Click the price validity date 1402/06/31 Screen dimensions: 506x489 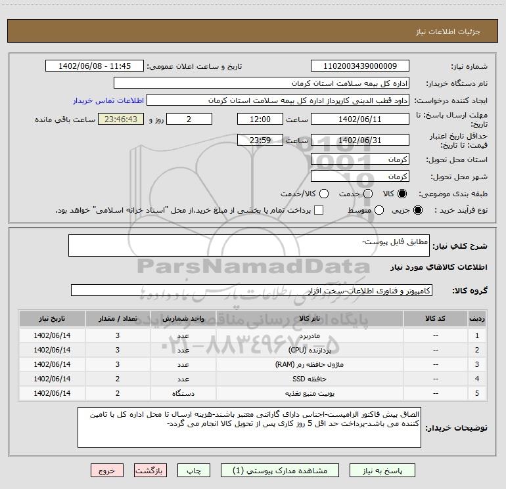pyautogui.click(x=360, y=140)
